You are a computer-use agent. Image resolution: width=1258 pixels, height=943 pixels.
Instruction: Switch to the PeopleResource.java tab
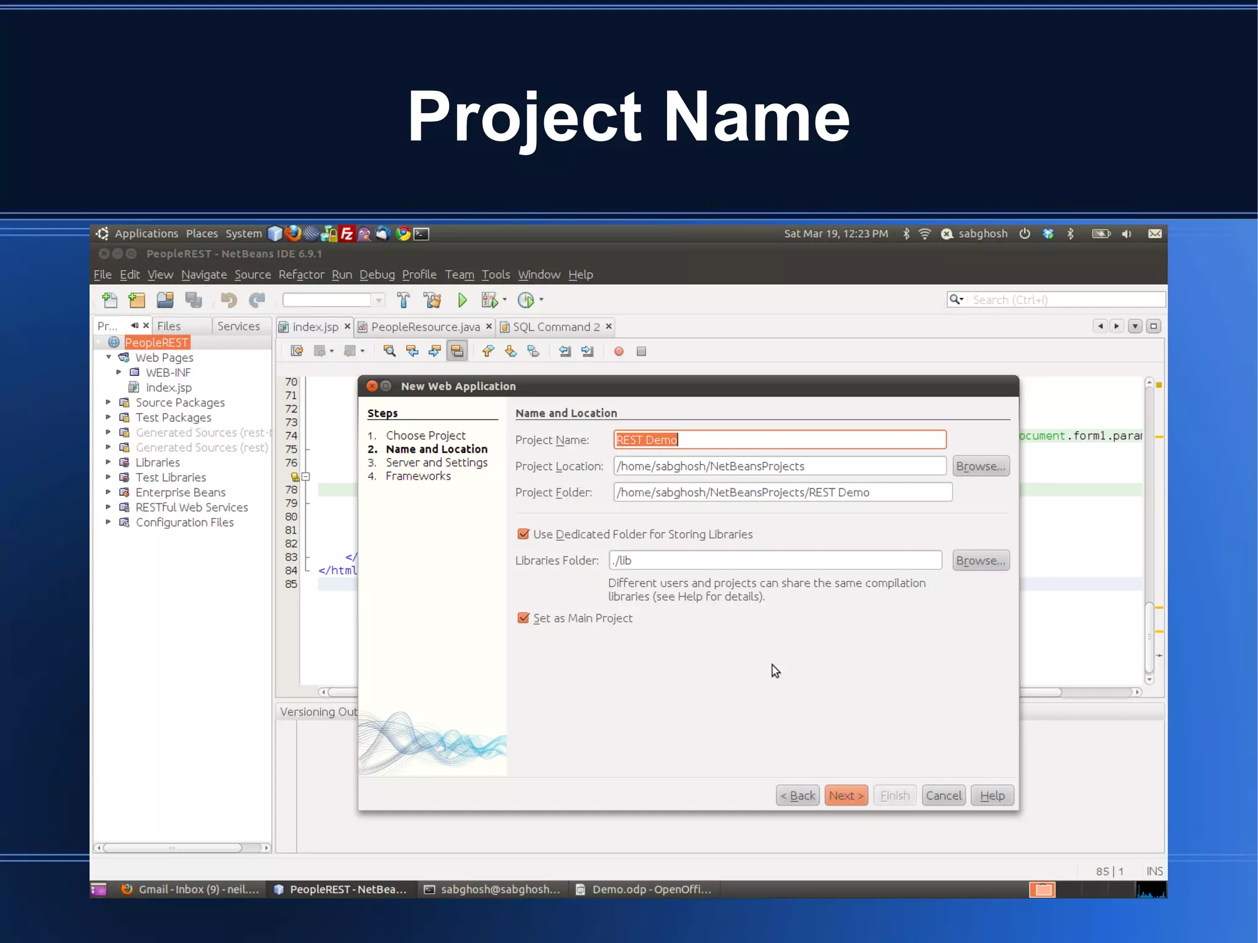click(x=425, y=327)
